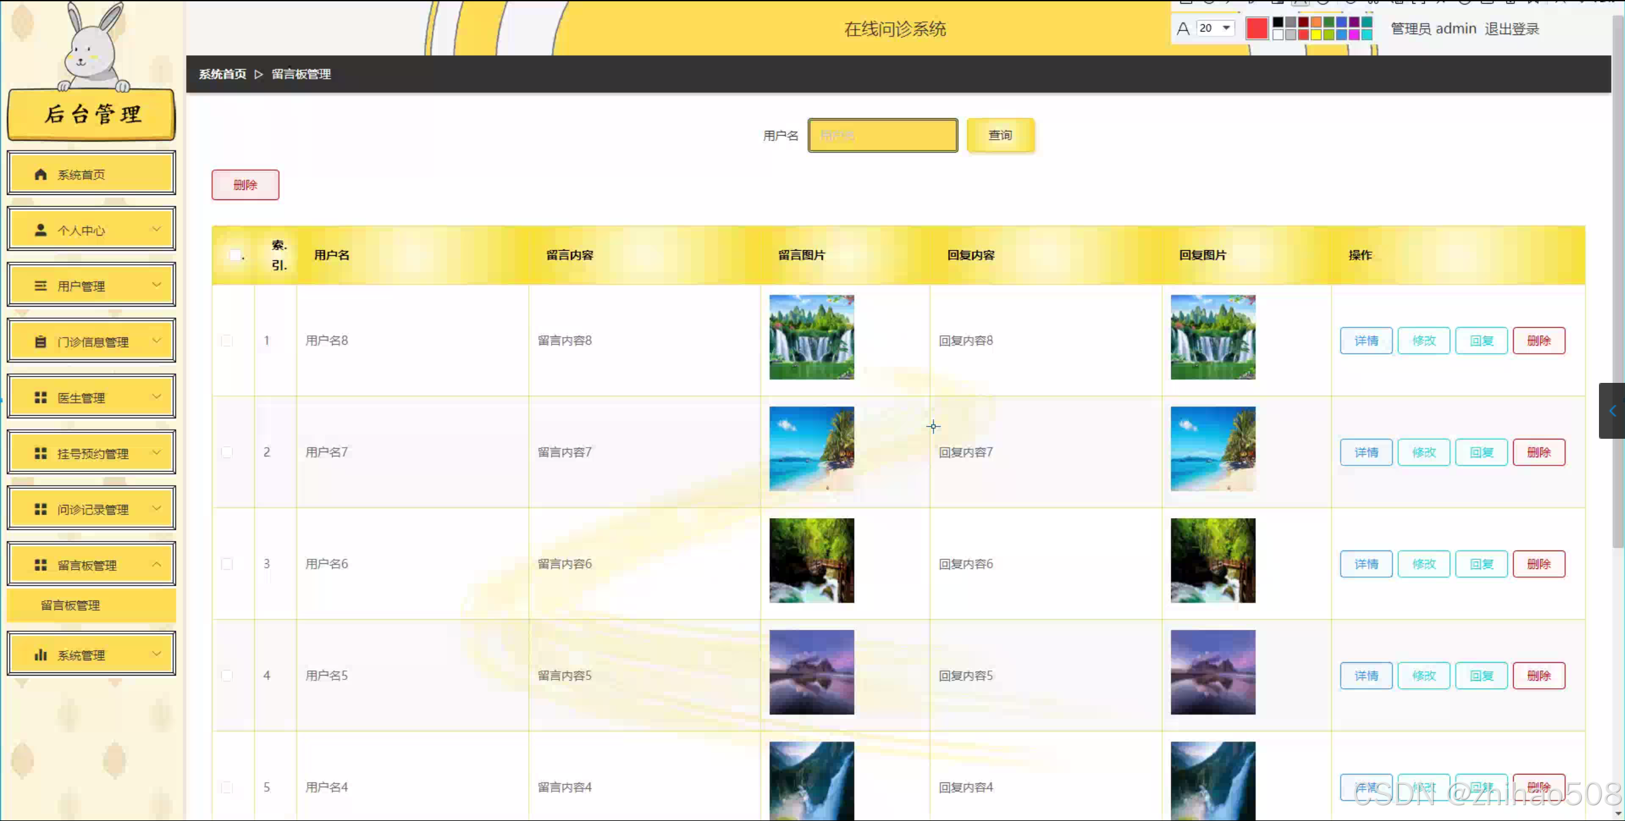The width and height of the screenshot is (1625, 821).
Task: Expand the 用户管理 menu chevron
Action: [157, 285]
